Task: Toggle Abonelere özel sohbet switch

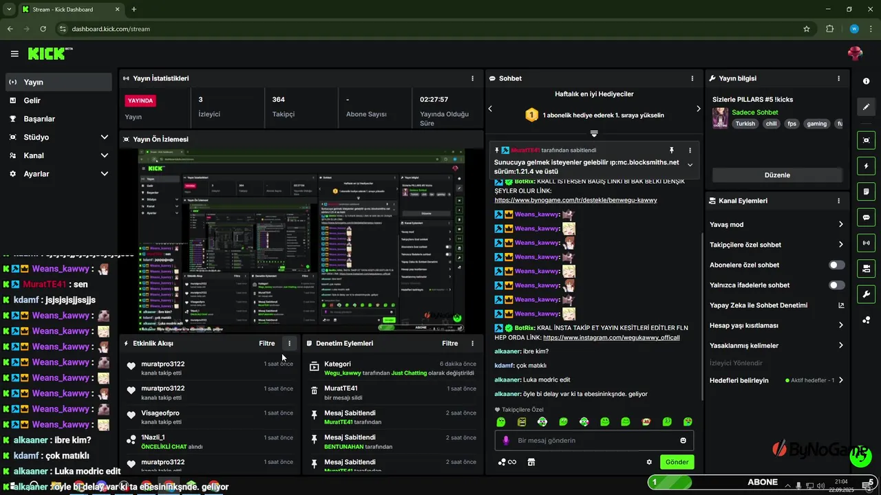Action: point(837,265)
